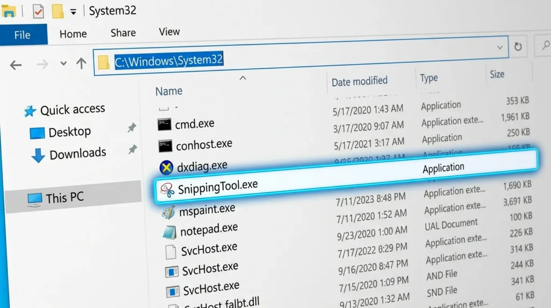The height and width of the screenshot is (308, 551).
Task: Click the blank page icon of SvcHost.exe
Action: coord(171,252)
